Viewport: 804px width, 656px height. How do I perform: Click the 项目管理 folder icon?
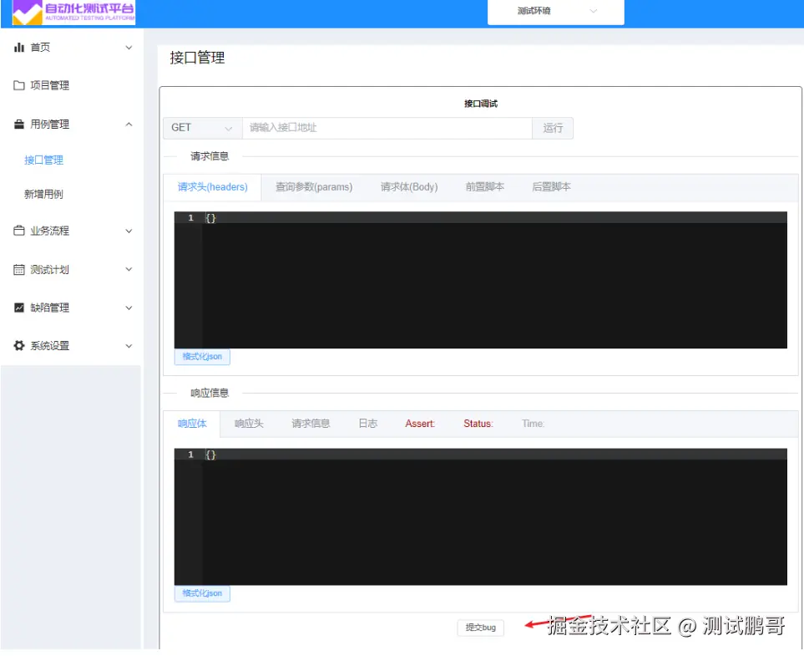(19, 85)
